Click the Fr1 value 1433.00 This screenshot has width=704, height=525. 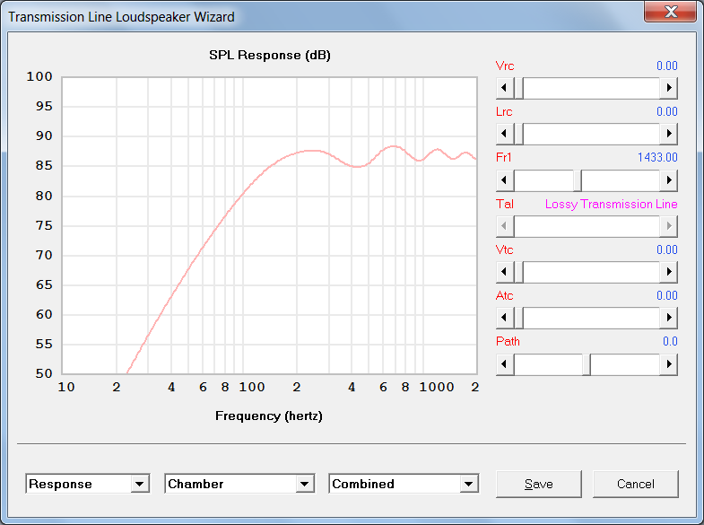coord(657,157)
